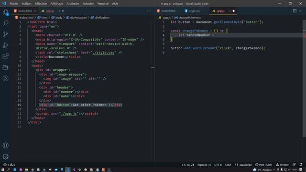The width and height of the screenshot is (306, 172).
Task: Select html element in left breadcrumb
Action: tap(43, 18)
